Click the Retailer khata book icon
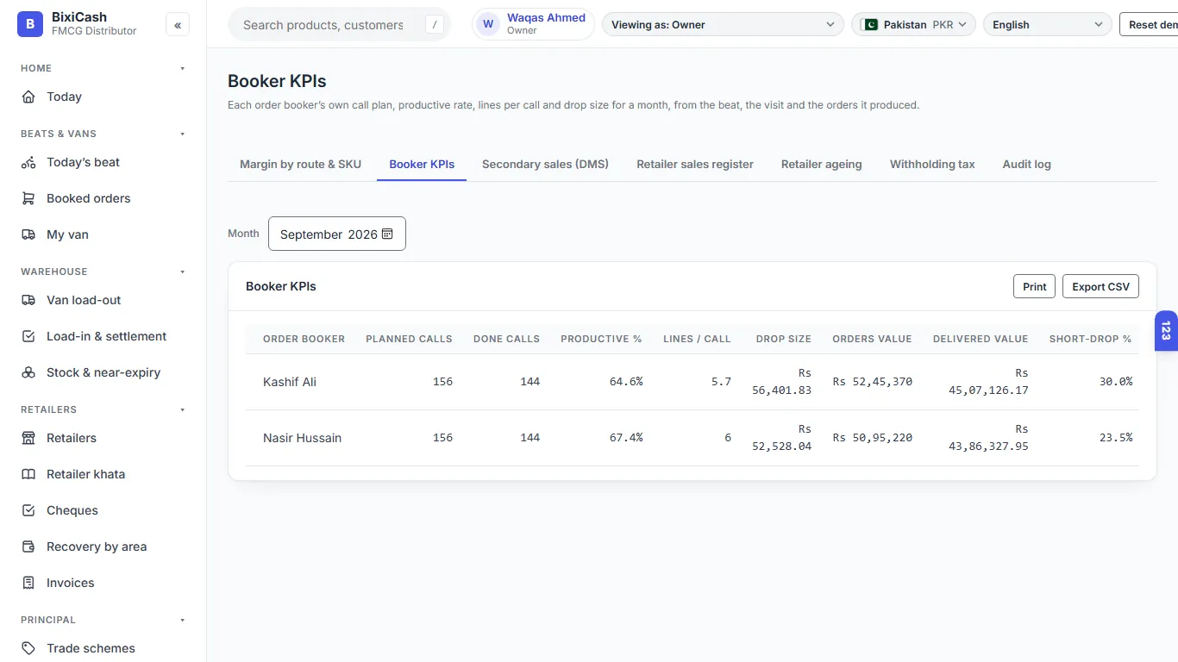 tap(28, 474)
